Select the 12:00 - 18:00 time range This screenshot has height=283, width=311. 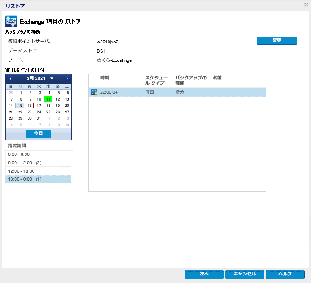click(x=38, y=171)
